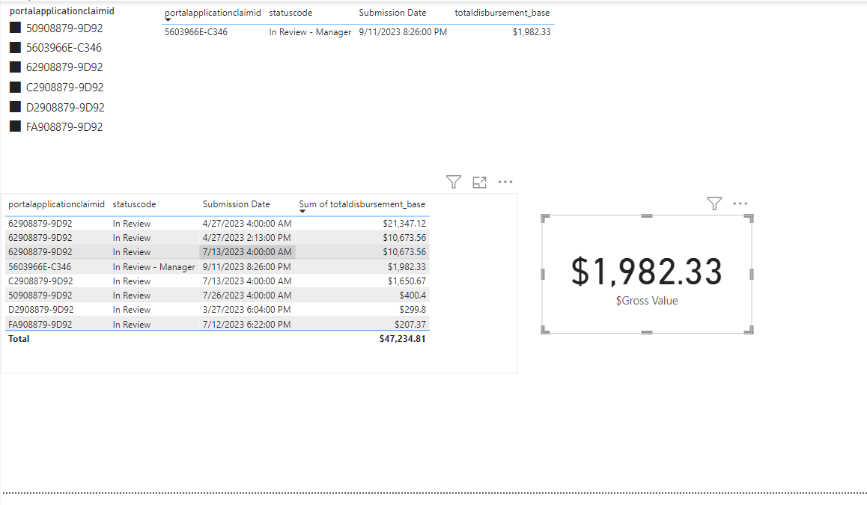
Task: Toggle slicer checkbox for D2908879-9D92
Action: pos(16,107)
